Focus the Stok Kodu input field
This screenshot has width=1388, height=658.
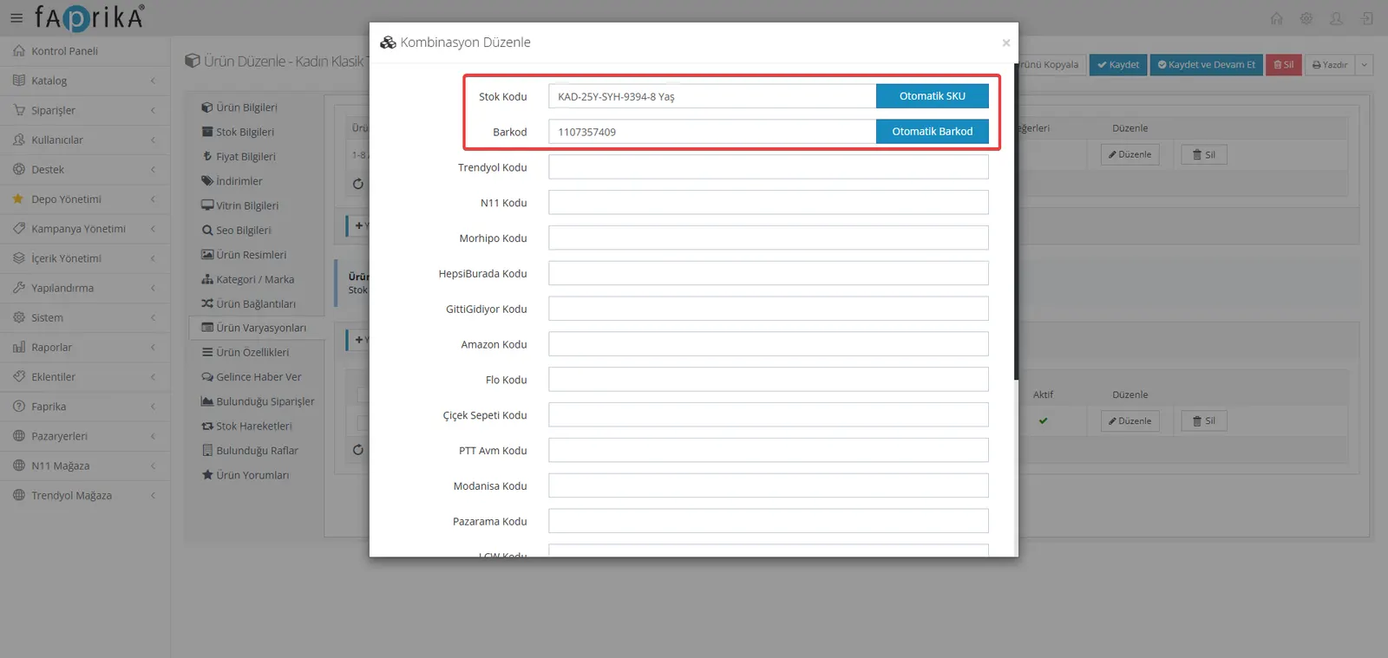click(712, 96)
